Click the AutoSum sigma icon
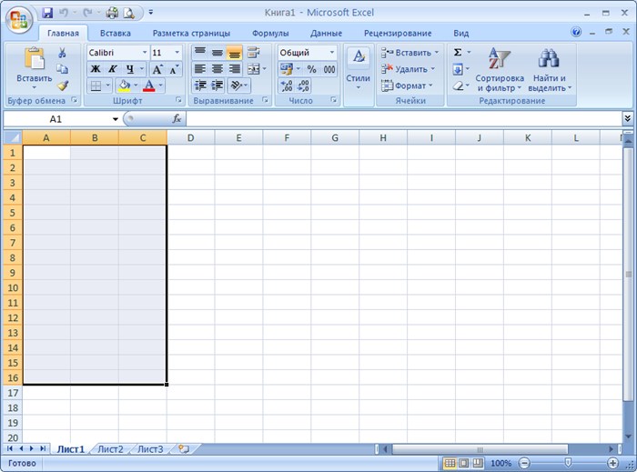637x472 pixels. pyautogui.click(x=458, y=53)
